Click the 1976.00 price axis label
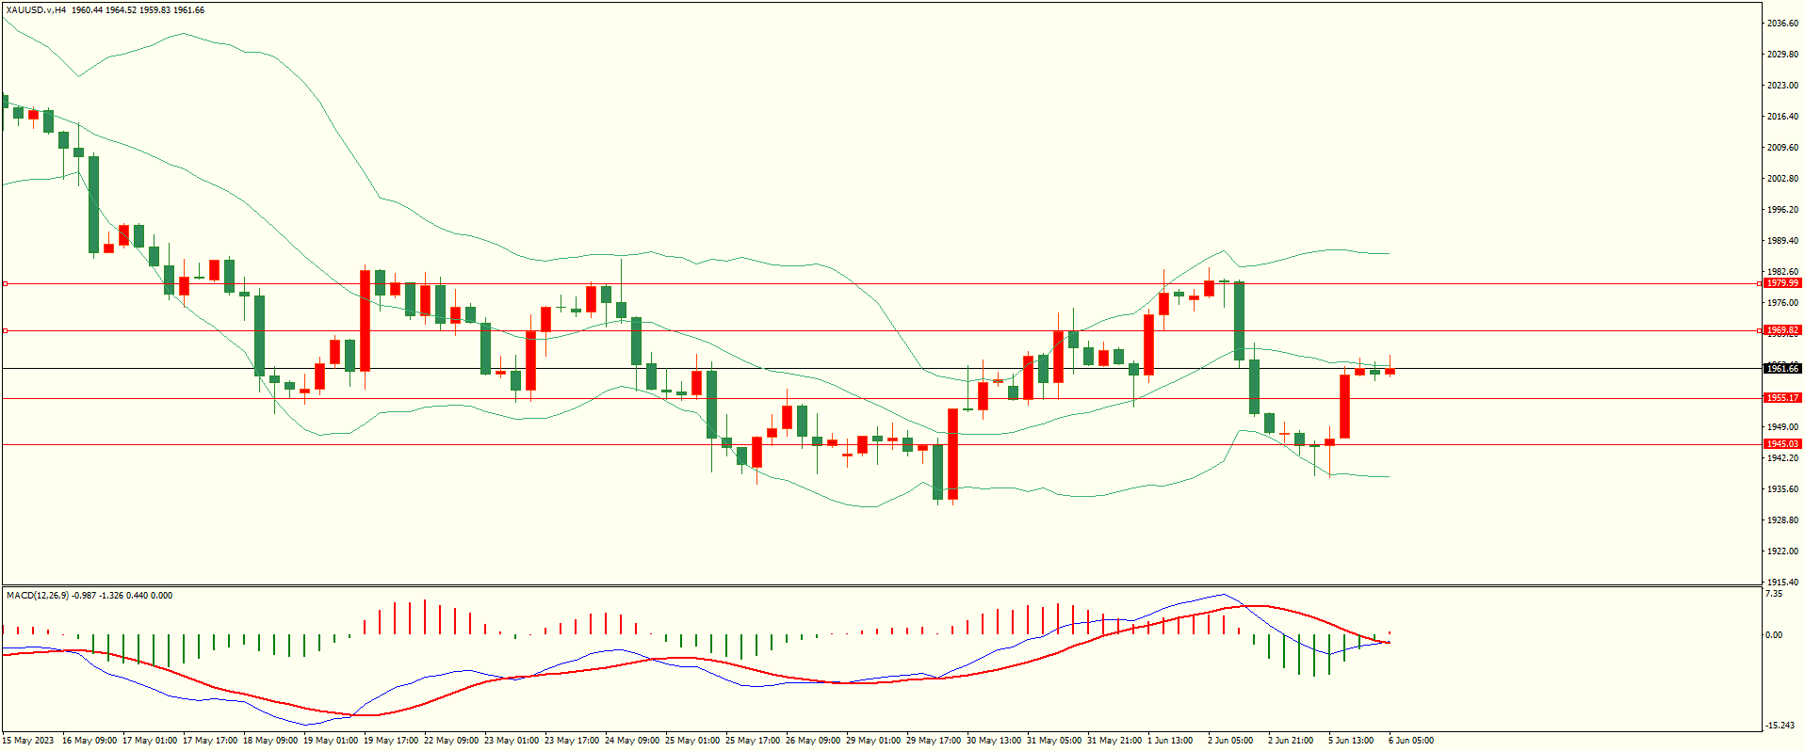 1783,303
